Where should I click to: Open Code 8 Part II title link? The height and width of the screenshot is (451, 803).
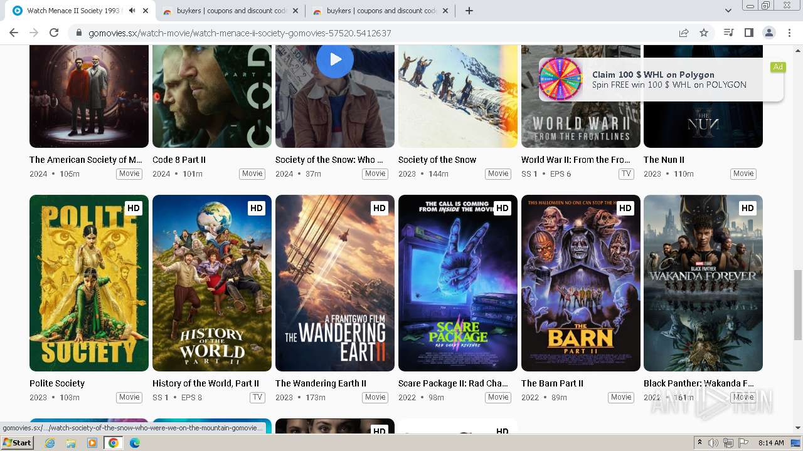[x=179, y=160]
